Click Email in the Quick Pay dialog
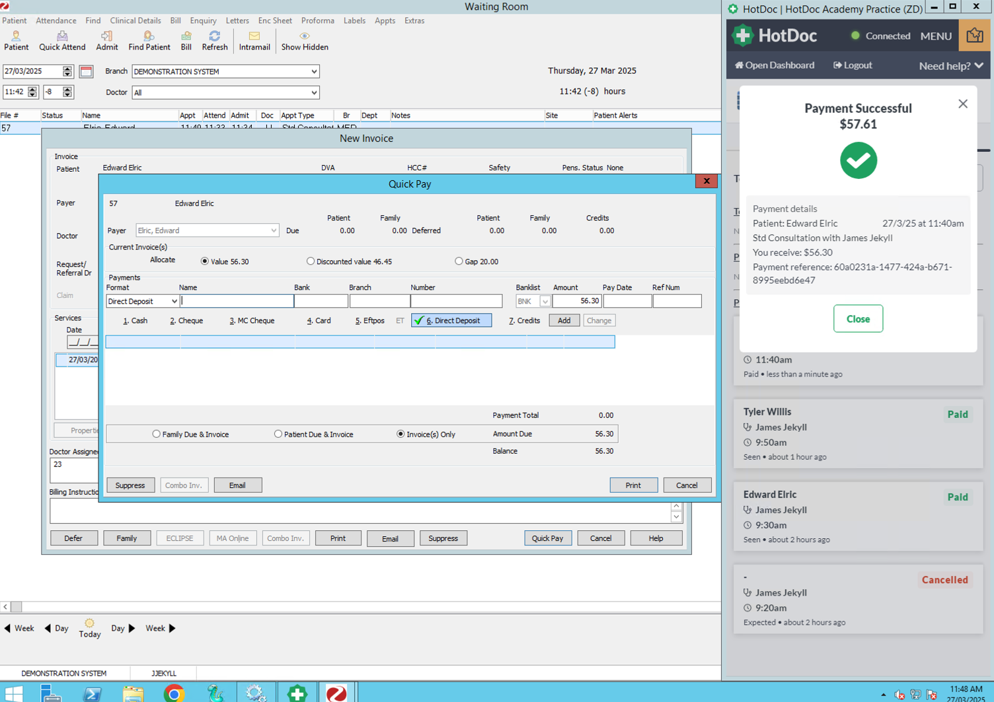Image resolution: width=994 pixels, height=702 pixels. 237,485
